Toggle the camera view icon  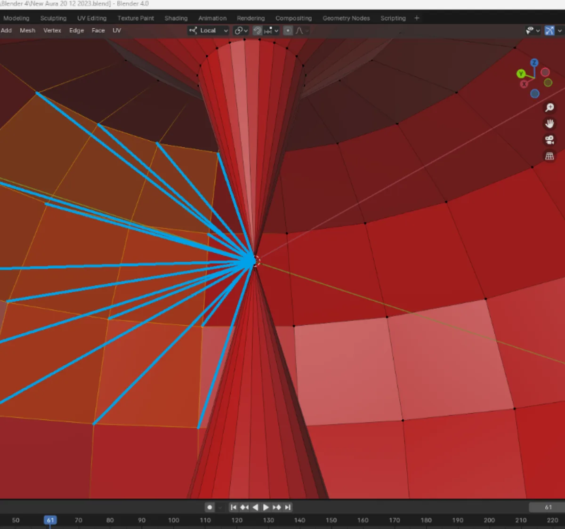[549, 140]
